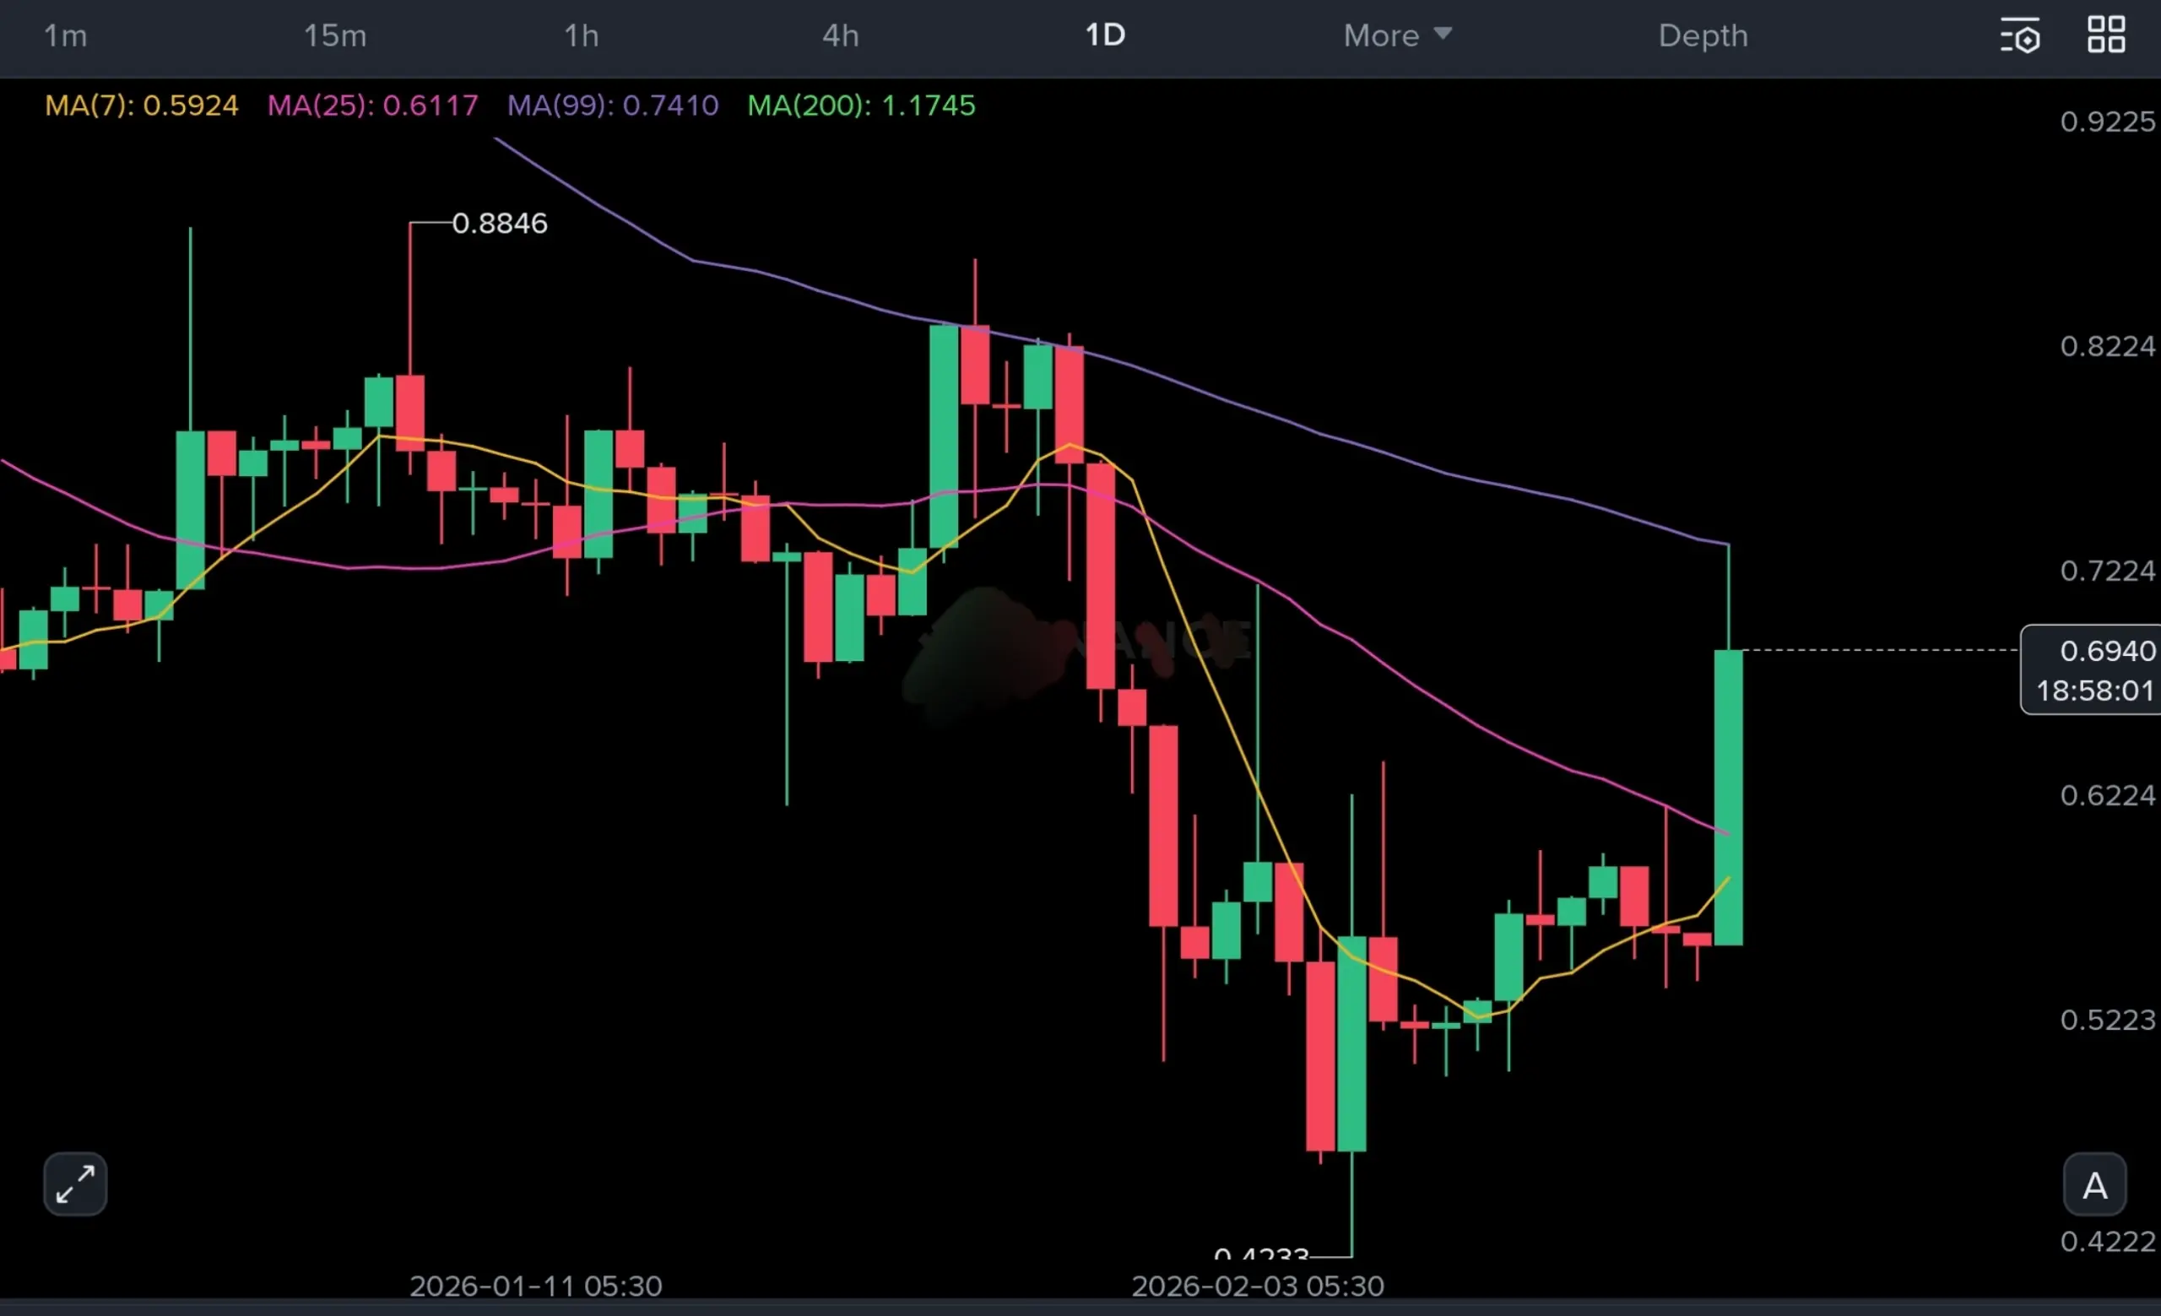
Task: Click the MA(7) indicator label
Action: (141, 106)
